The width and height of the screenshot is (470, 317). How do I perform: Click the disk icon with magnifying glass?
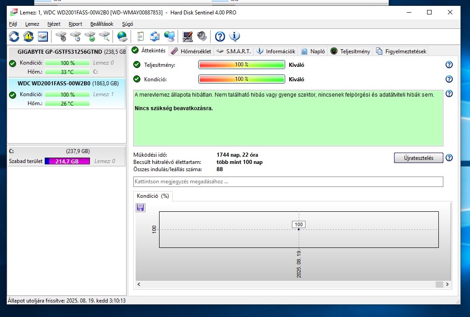[x=104, y=37]
